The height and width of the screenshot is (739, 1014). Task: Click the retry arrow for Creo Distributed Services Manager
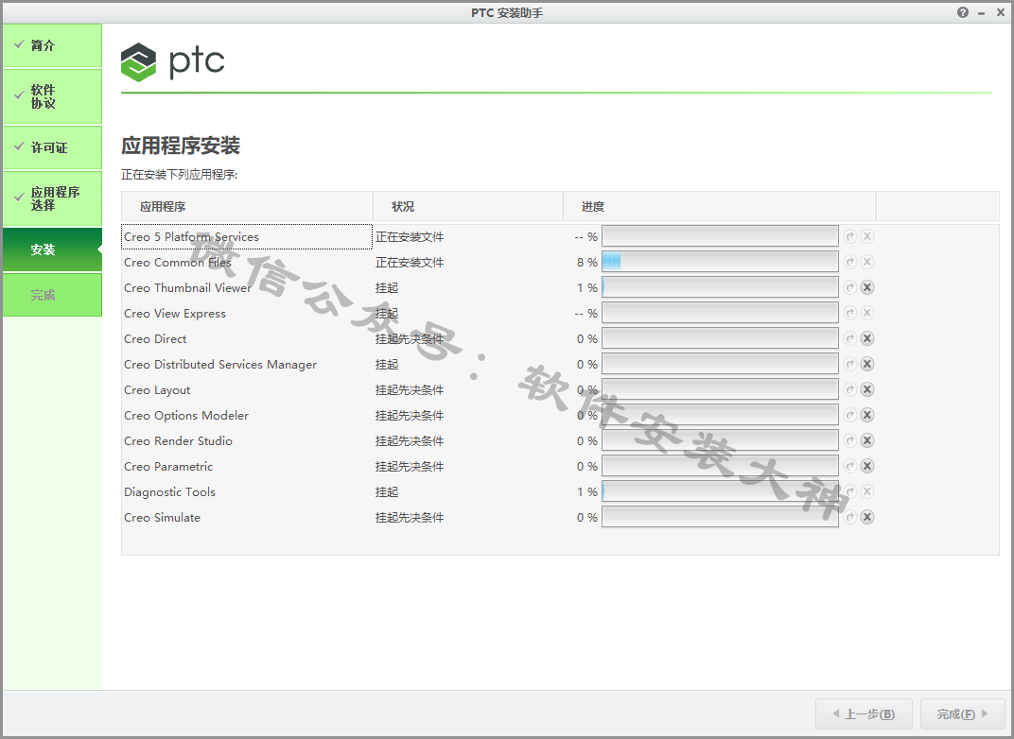[x=850, y=364]
